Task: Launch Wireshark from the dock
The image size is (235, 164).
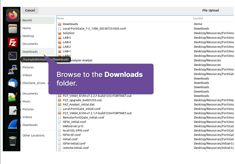Action: [x=13, y=124]
